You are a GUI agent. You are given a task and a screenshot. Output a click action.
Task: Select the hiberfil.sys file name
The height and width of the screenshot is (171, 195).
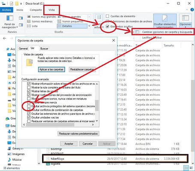tap(57, 159)
